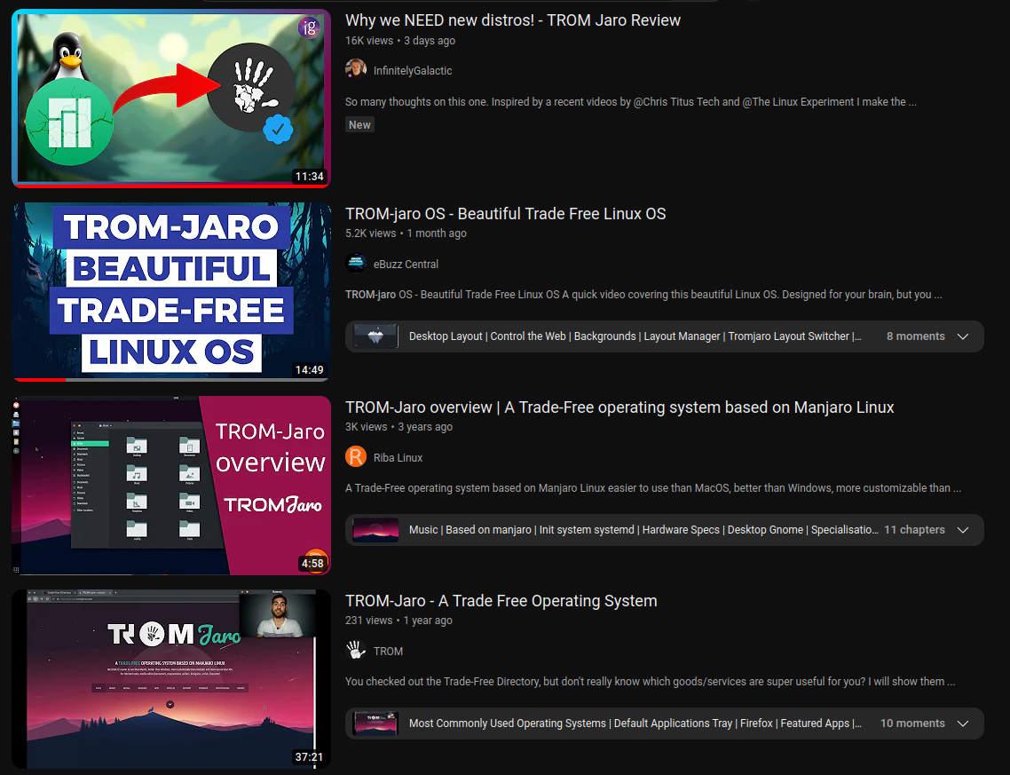The image size is (1010, 775).
Task: Open the eBuzz Central channel avatar
Action: [356, 263]
